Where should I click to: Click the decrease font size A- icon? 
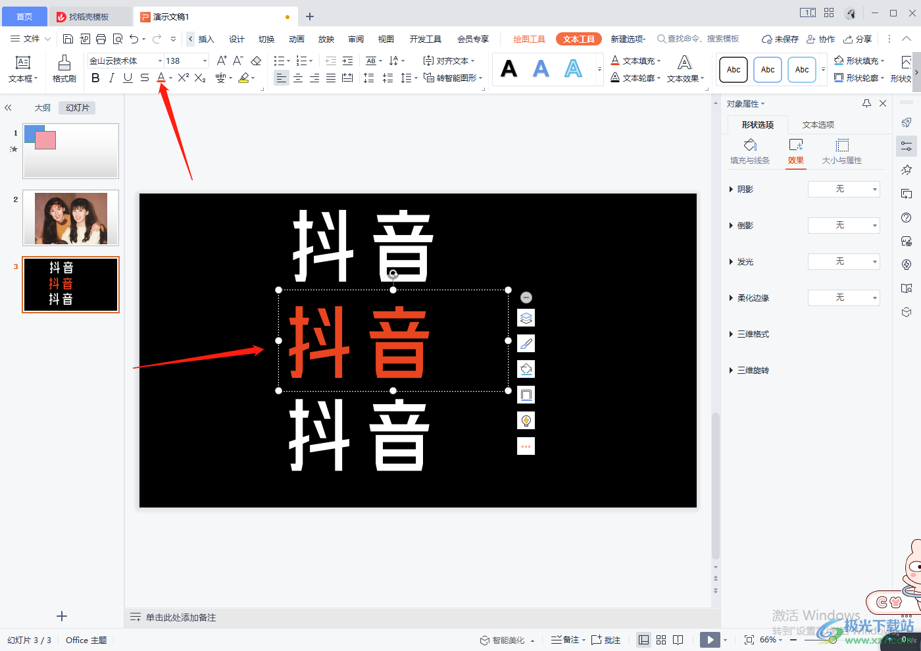point(238,61)
